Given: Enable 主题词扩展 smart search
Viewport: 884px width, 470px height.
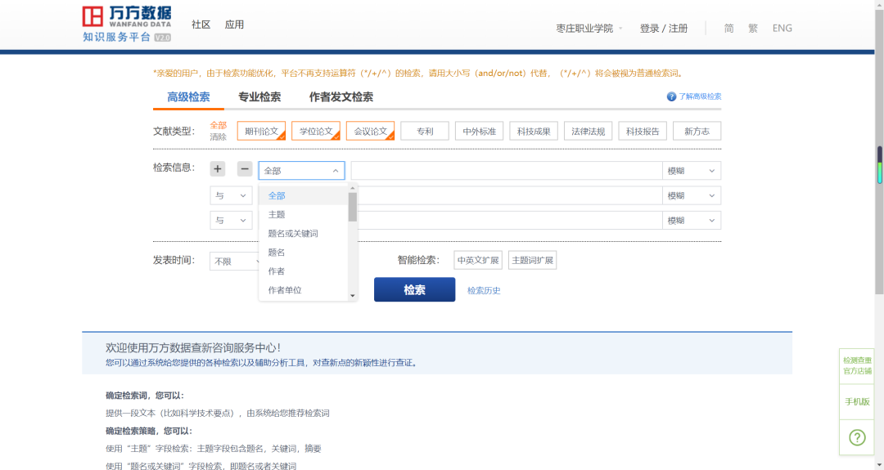Looking at the screenshot, I should 532,260.
